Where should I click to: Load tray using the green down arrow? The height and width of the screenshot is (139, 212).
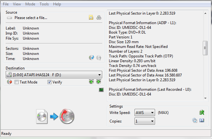(x=99, y=82)
